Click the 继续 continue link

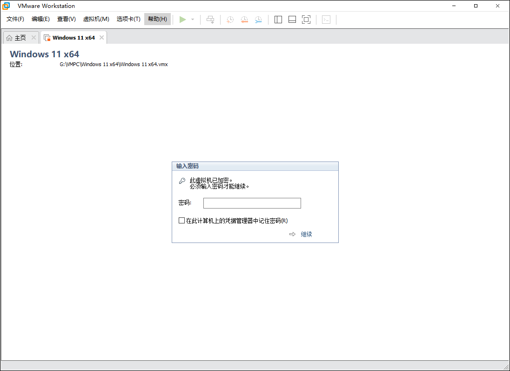306,234
